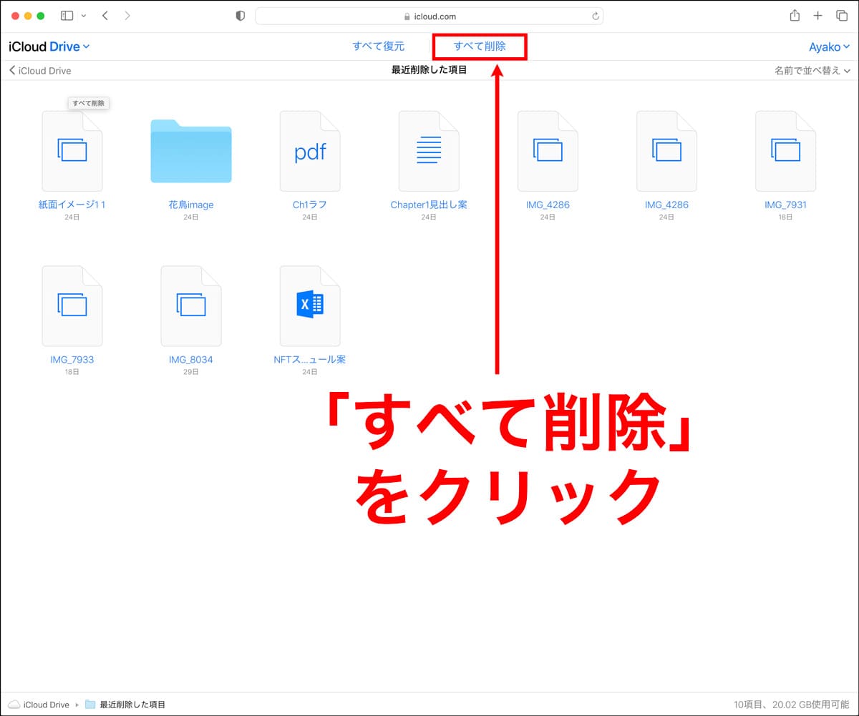Open the sidebar options chevron in Safari toolbar

84,16
